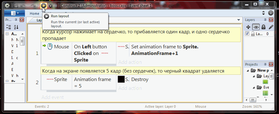Open the Redo history dropdown arrow
The height and width of the screenshot is (114, 279).
click(x=38, y=6)
